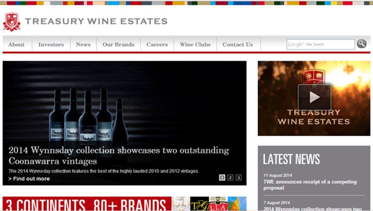Click the magnifying glass search button
373x211 pixels.
click(x=361, y=44)
